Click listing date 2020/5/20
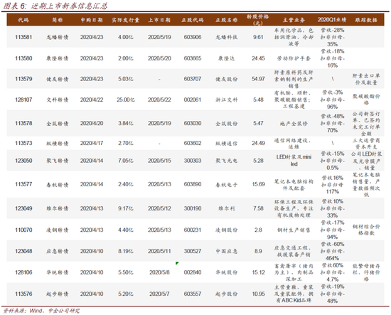The width and height of the screenshot is (391, 315). [x=159, y=58]
